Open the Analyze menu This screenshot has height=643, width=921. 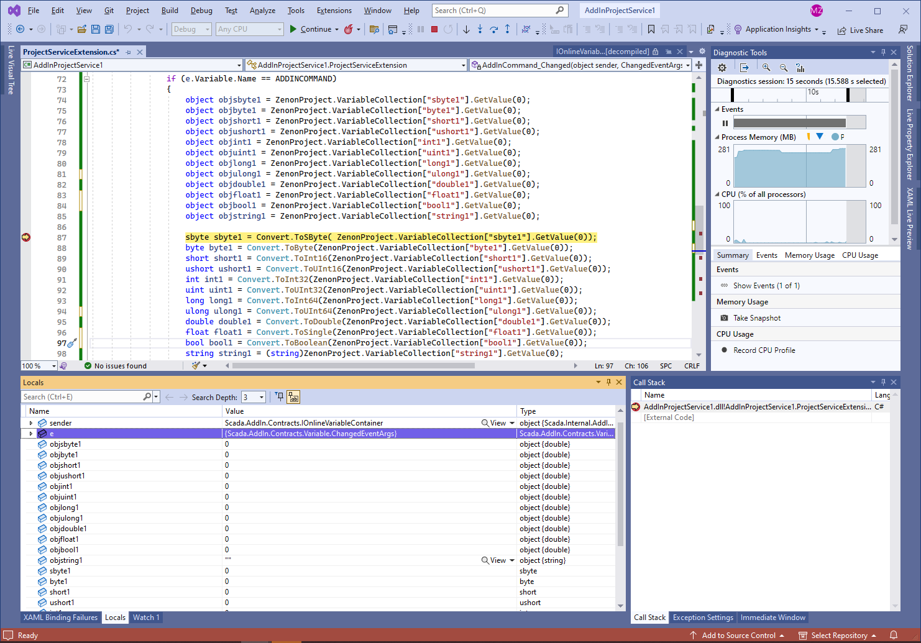pos(262,11)
